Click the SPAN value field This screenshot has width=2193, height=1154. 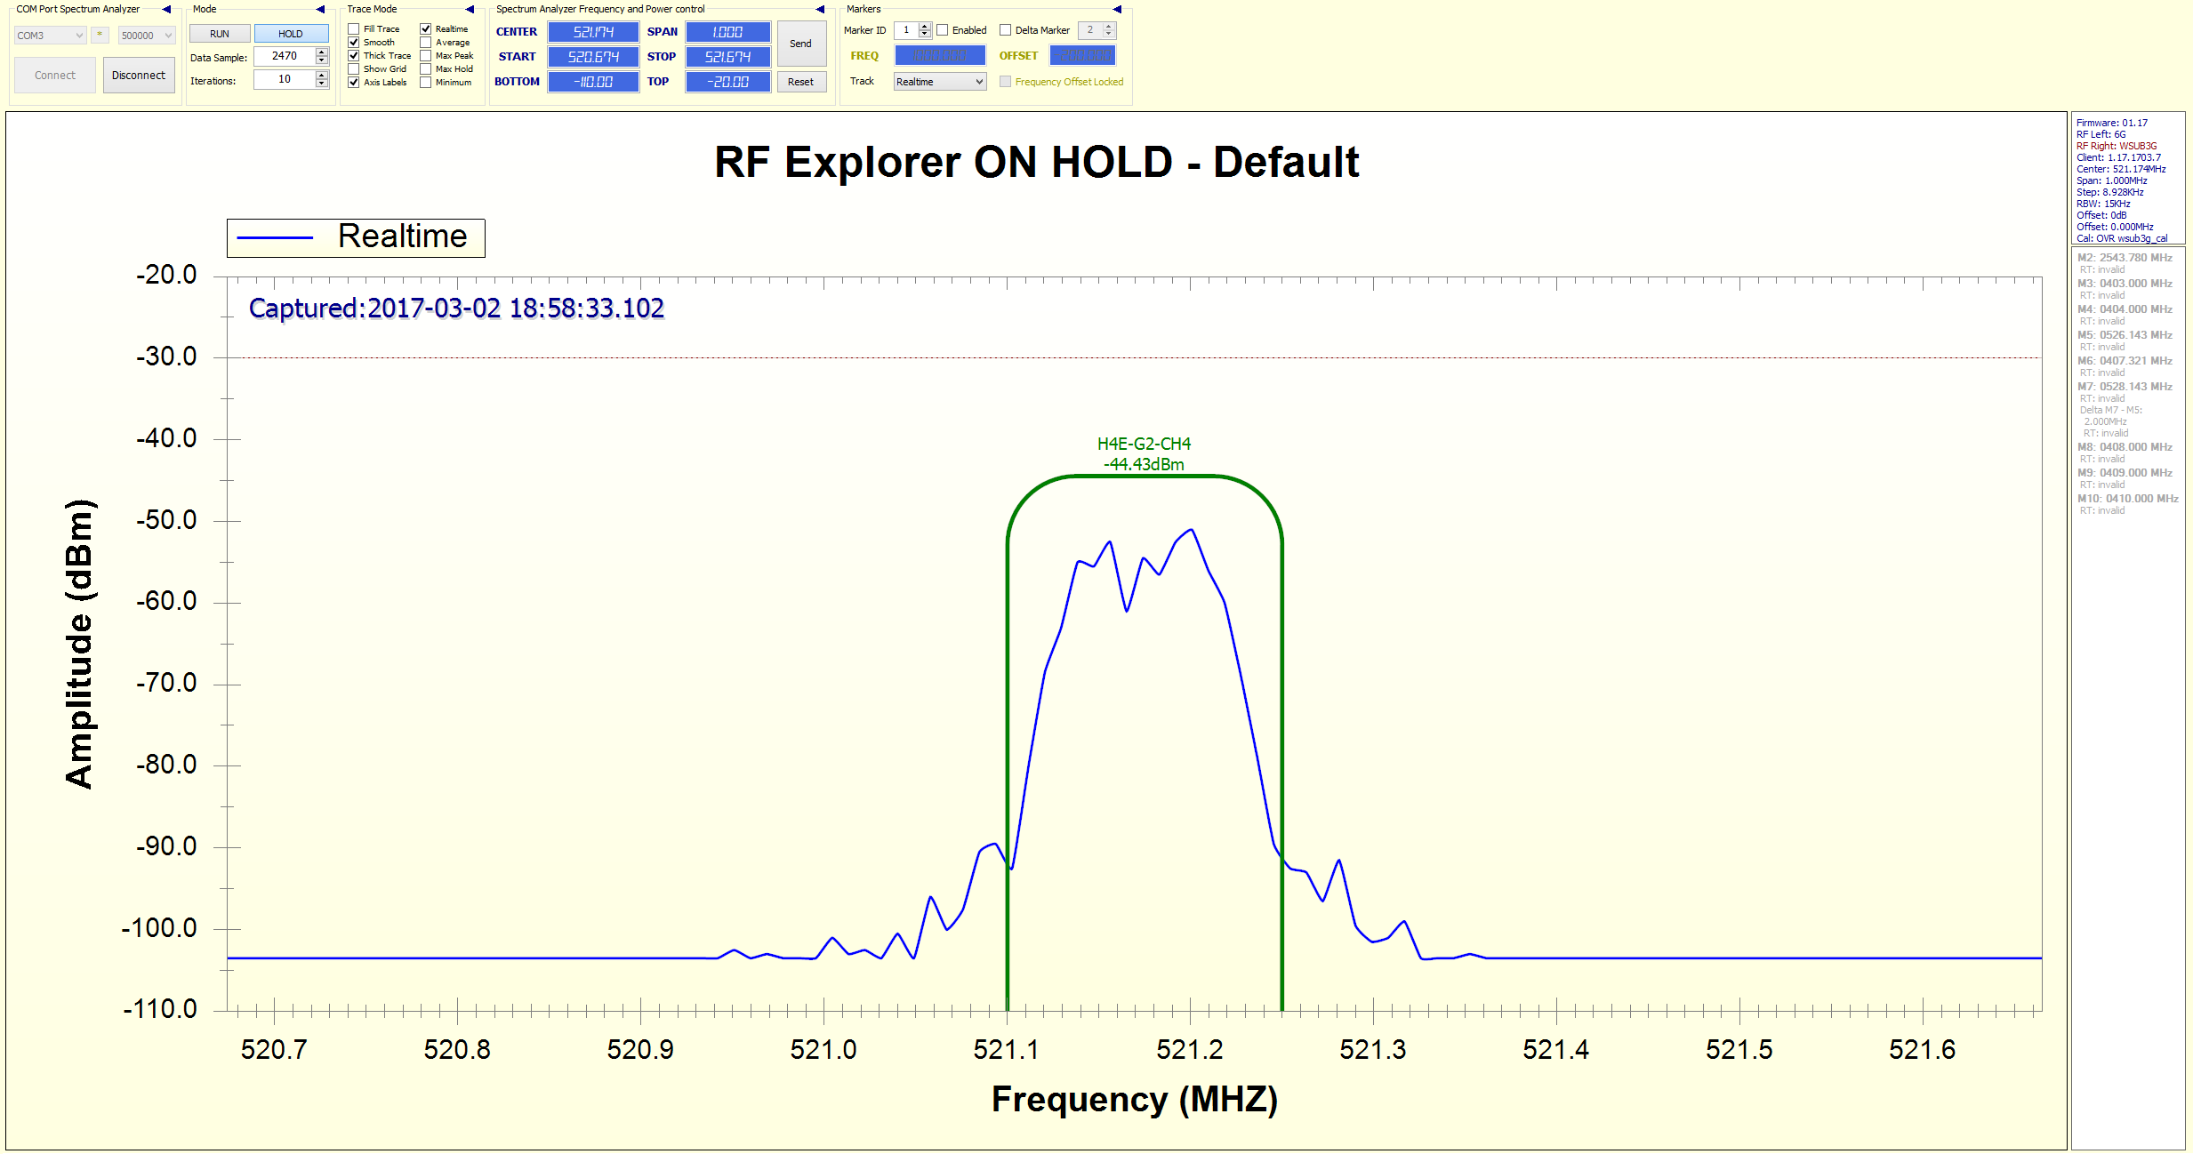click(x=727, y=32)
